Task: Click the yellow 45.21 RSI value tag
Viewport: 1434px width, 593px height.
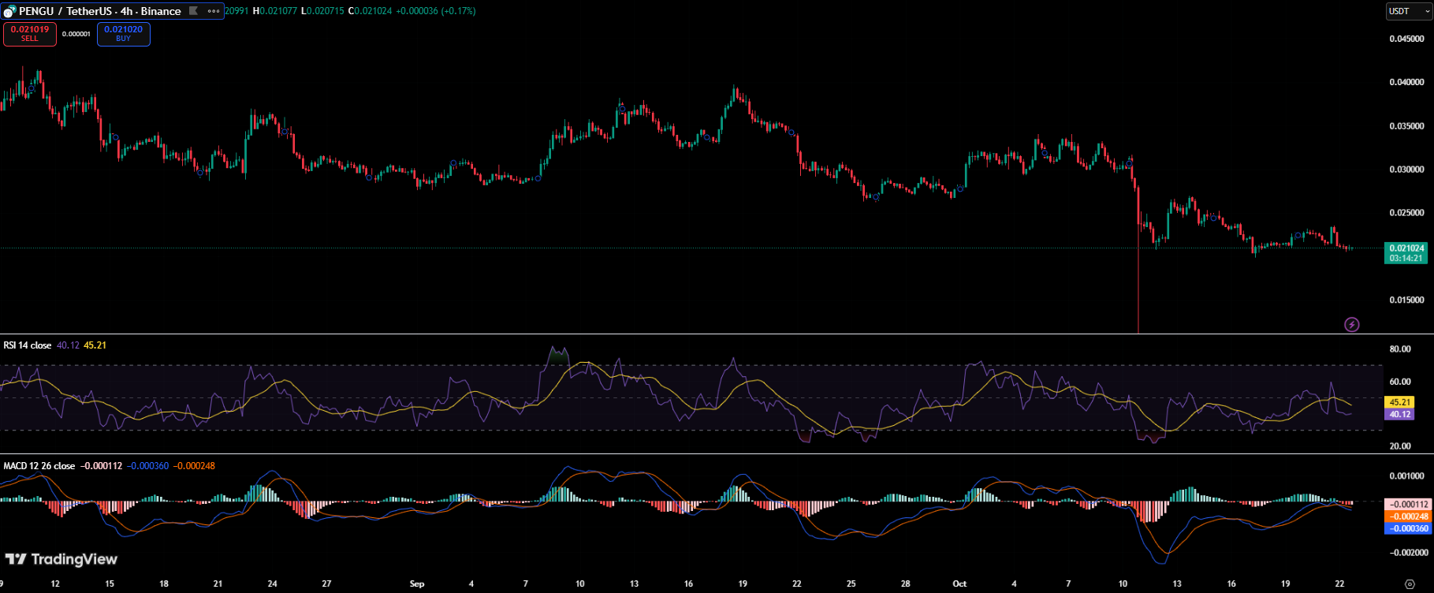Action: (1399, 402)
